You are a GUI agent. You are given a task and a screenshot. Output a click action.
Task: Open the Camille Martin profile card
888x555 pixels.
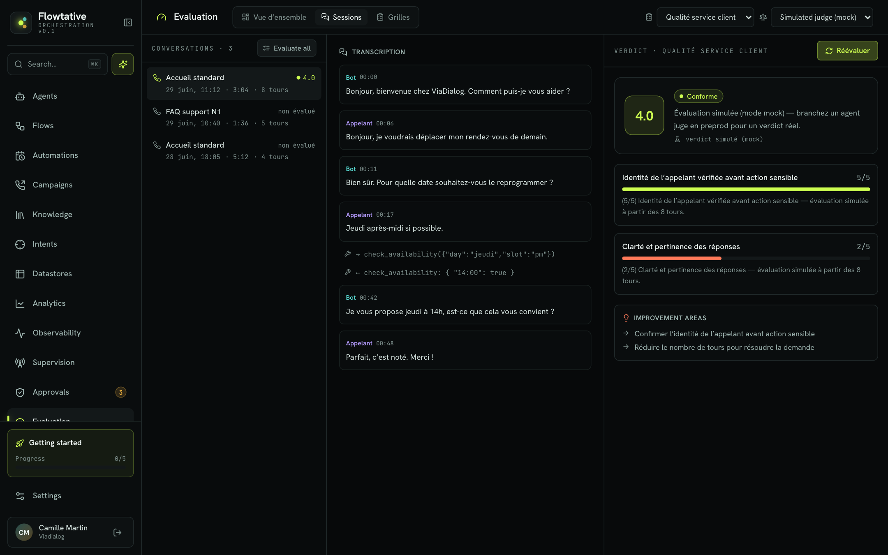(x=71, y=532)
